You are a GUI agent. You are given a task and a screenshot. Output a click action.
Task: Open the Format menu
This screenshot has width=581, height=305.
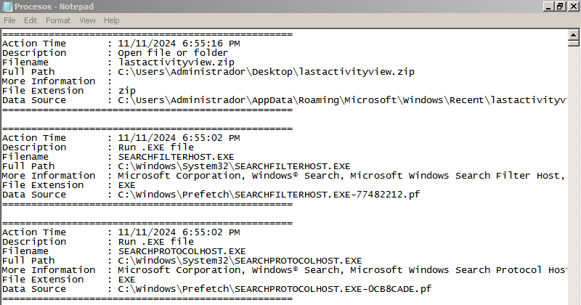(x=58, y=20)
